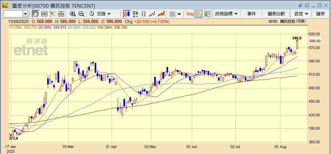Click the 02 May date axis label
The height and width of the screenshot is (154, 331).
(x=151, y=147)
